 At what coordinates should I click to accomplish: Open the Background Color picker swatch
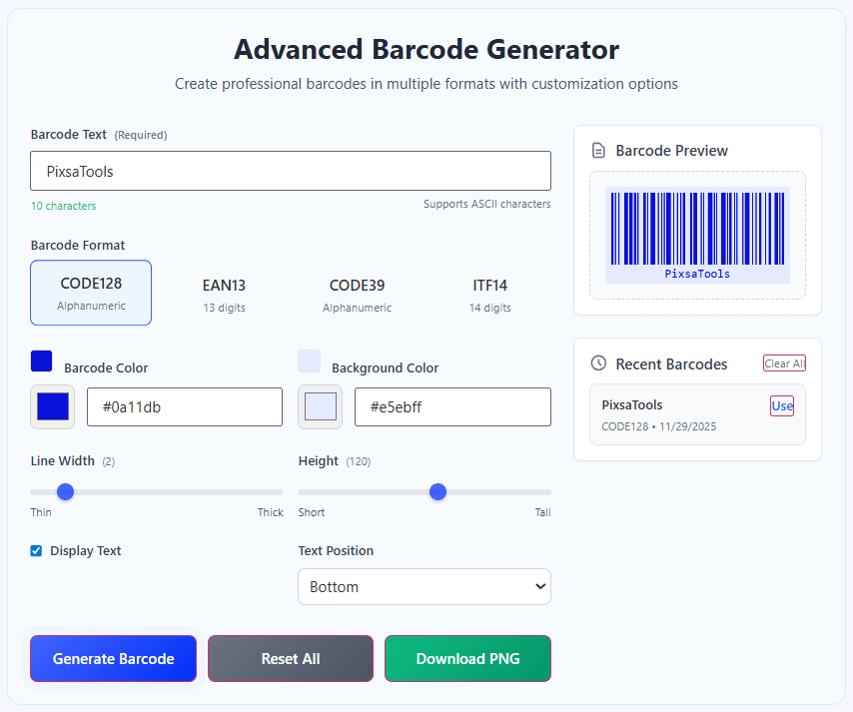click(x=320, y=406)
